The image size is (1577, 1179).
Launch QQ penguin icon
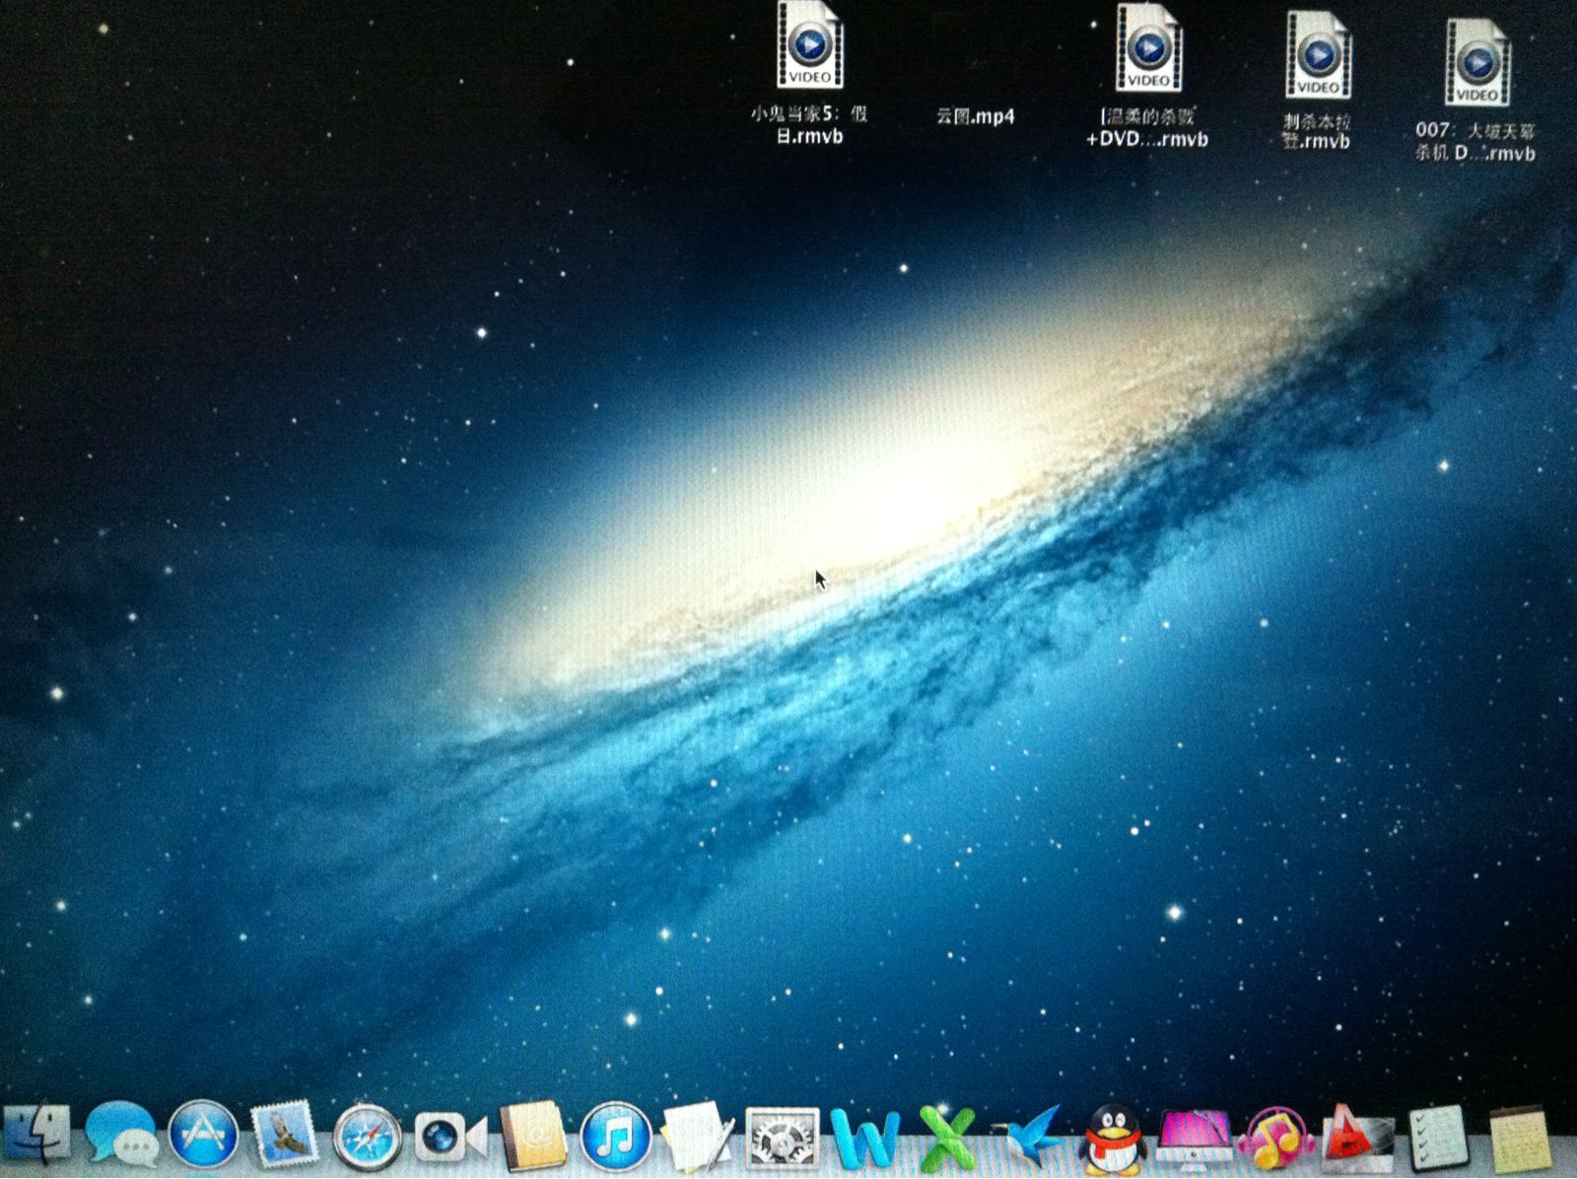1112,1138
